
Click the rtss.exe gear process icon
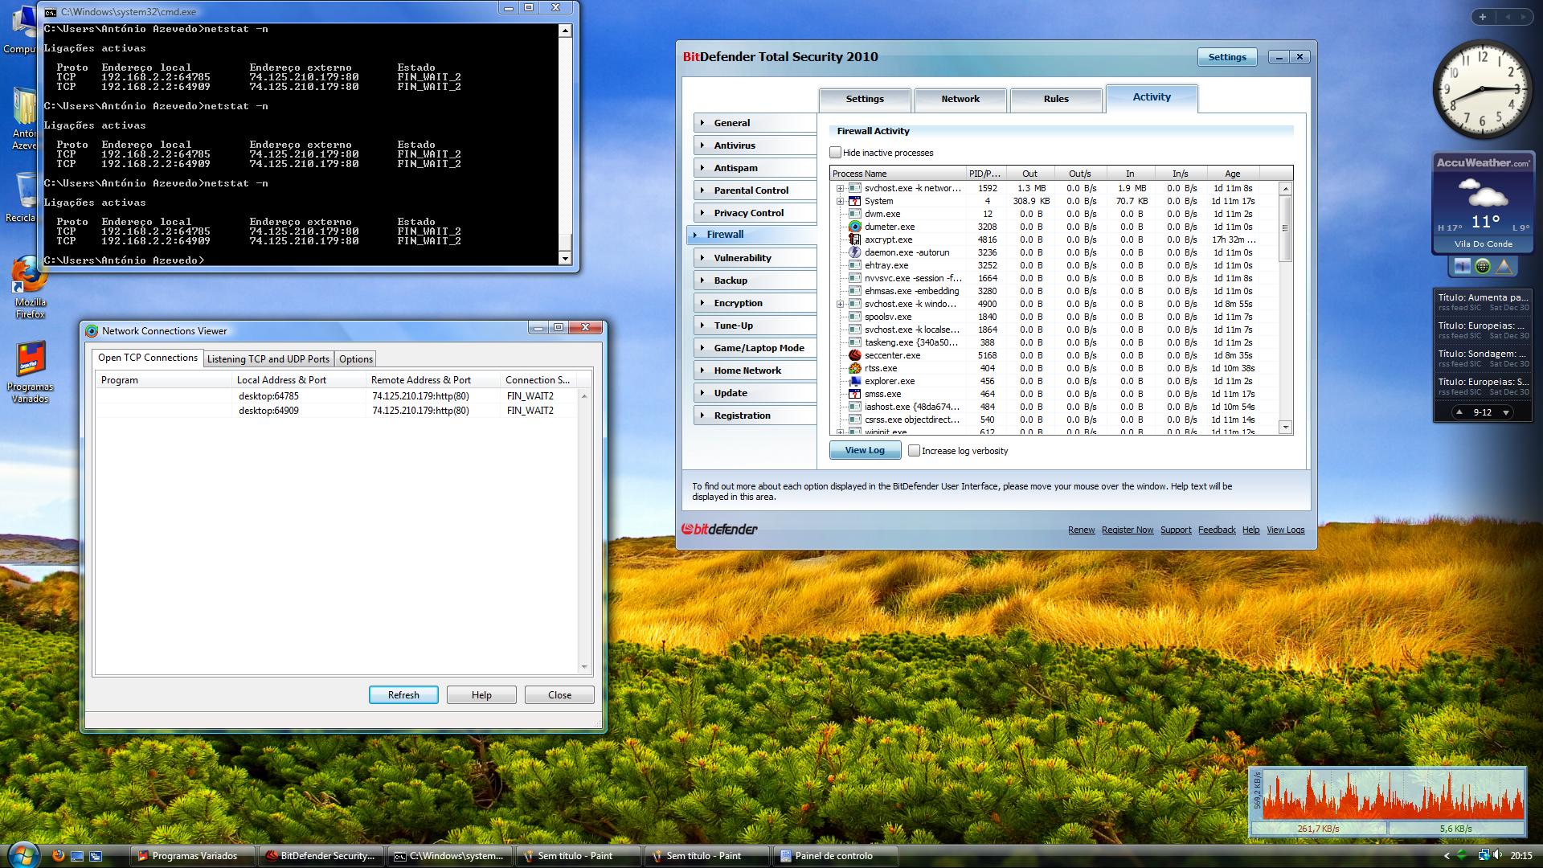tap(855, 368)
